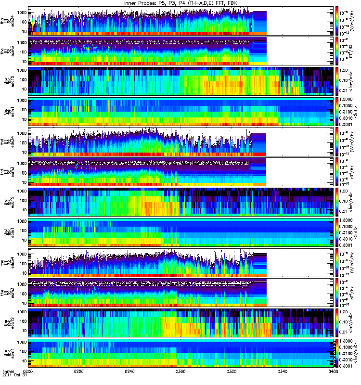Click the 'tha fff 32 scm3' y-axis label
The height and width of the screenshot is (385, 361).
coord(7,51)
